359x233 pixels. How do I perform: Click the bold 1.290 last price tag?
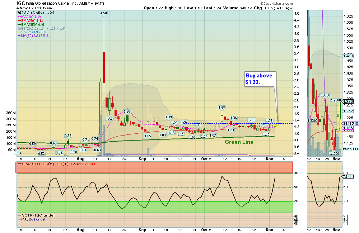click(x=348, y=101)
